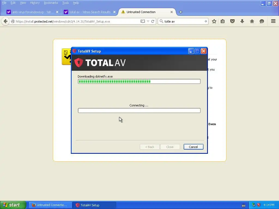Click the search magnifier icon
This screenshot has width=279, height=209.
(x=161, y=21)
